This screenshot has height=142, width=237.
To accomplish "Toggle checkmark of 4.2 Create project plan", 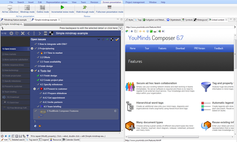I will [38, 80].
